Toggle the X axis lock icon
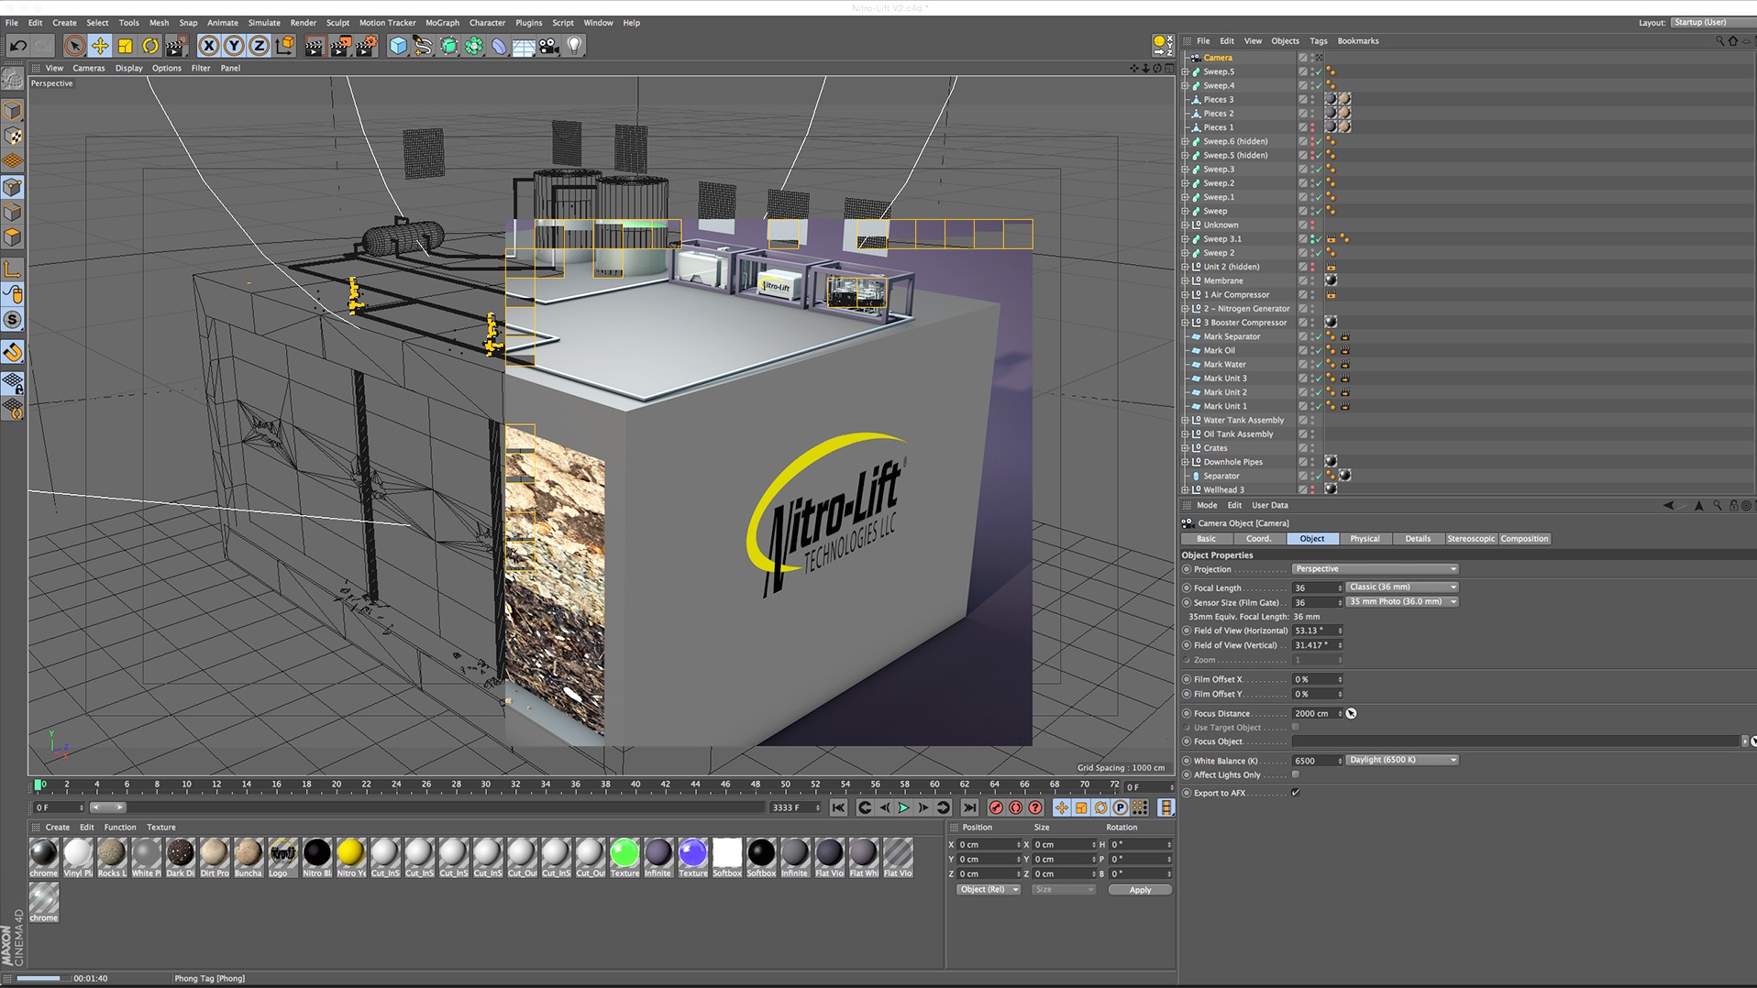Image resolution: width=1757 pixels, height=988 pixels. tap(209, 46)
